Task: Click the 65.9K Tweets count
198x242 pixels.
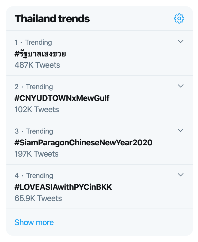Action: tap(38, 198)
